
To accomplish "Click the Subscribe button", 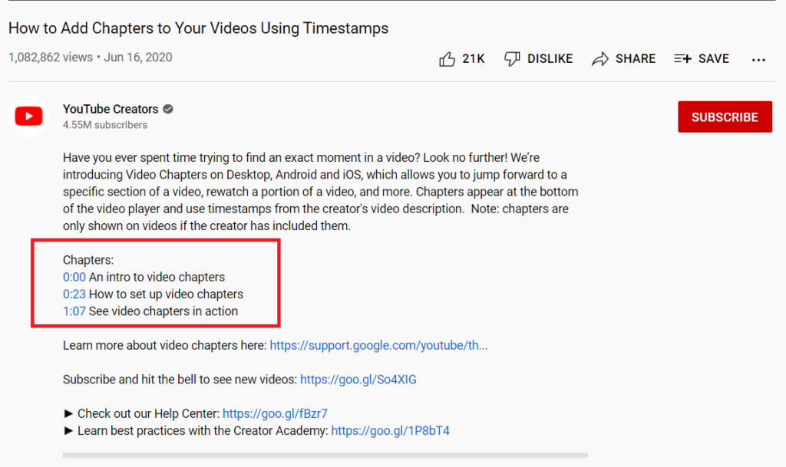I will pyautogui.click(x=725, y=117).
